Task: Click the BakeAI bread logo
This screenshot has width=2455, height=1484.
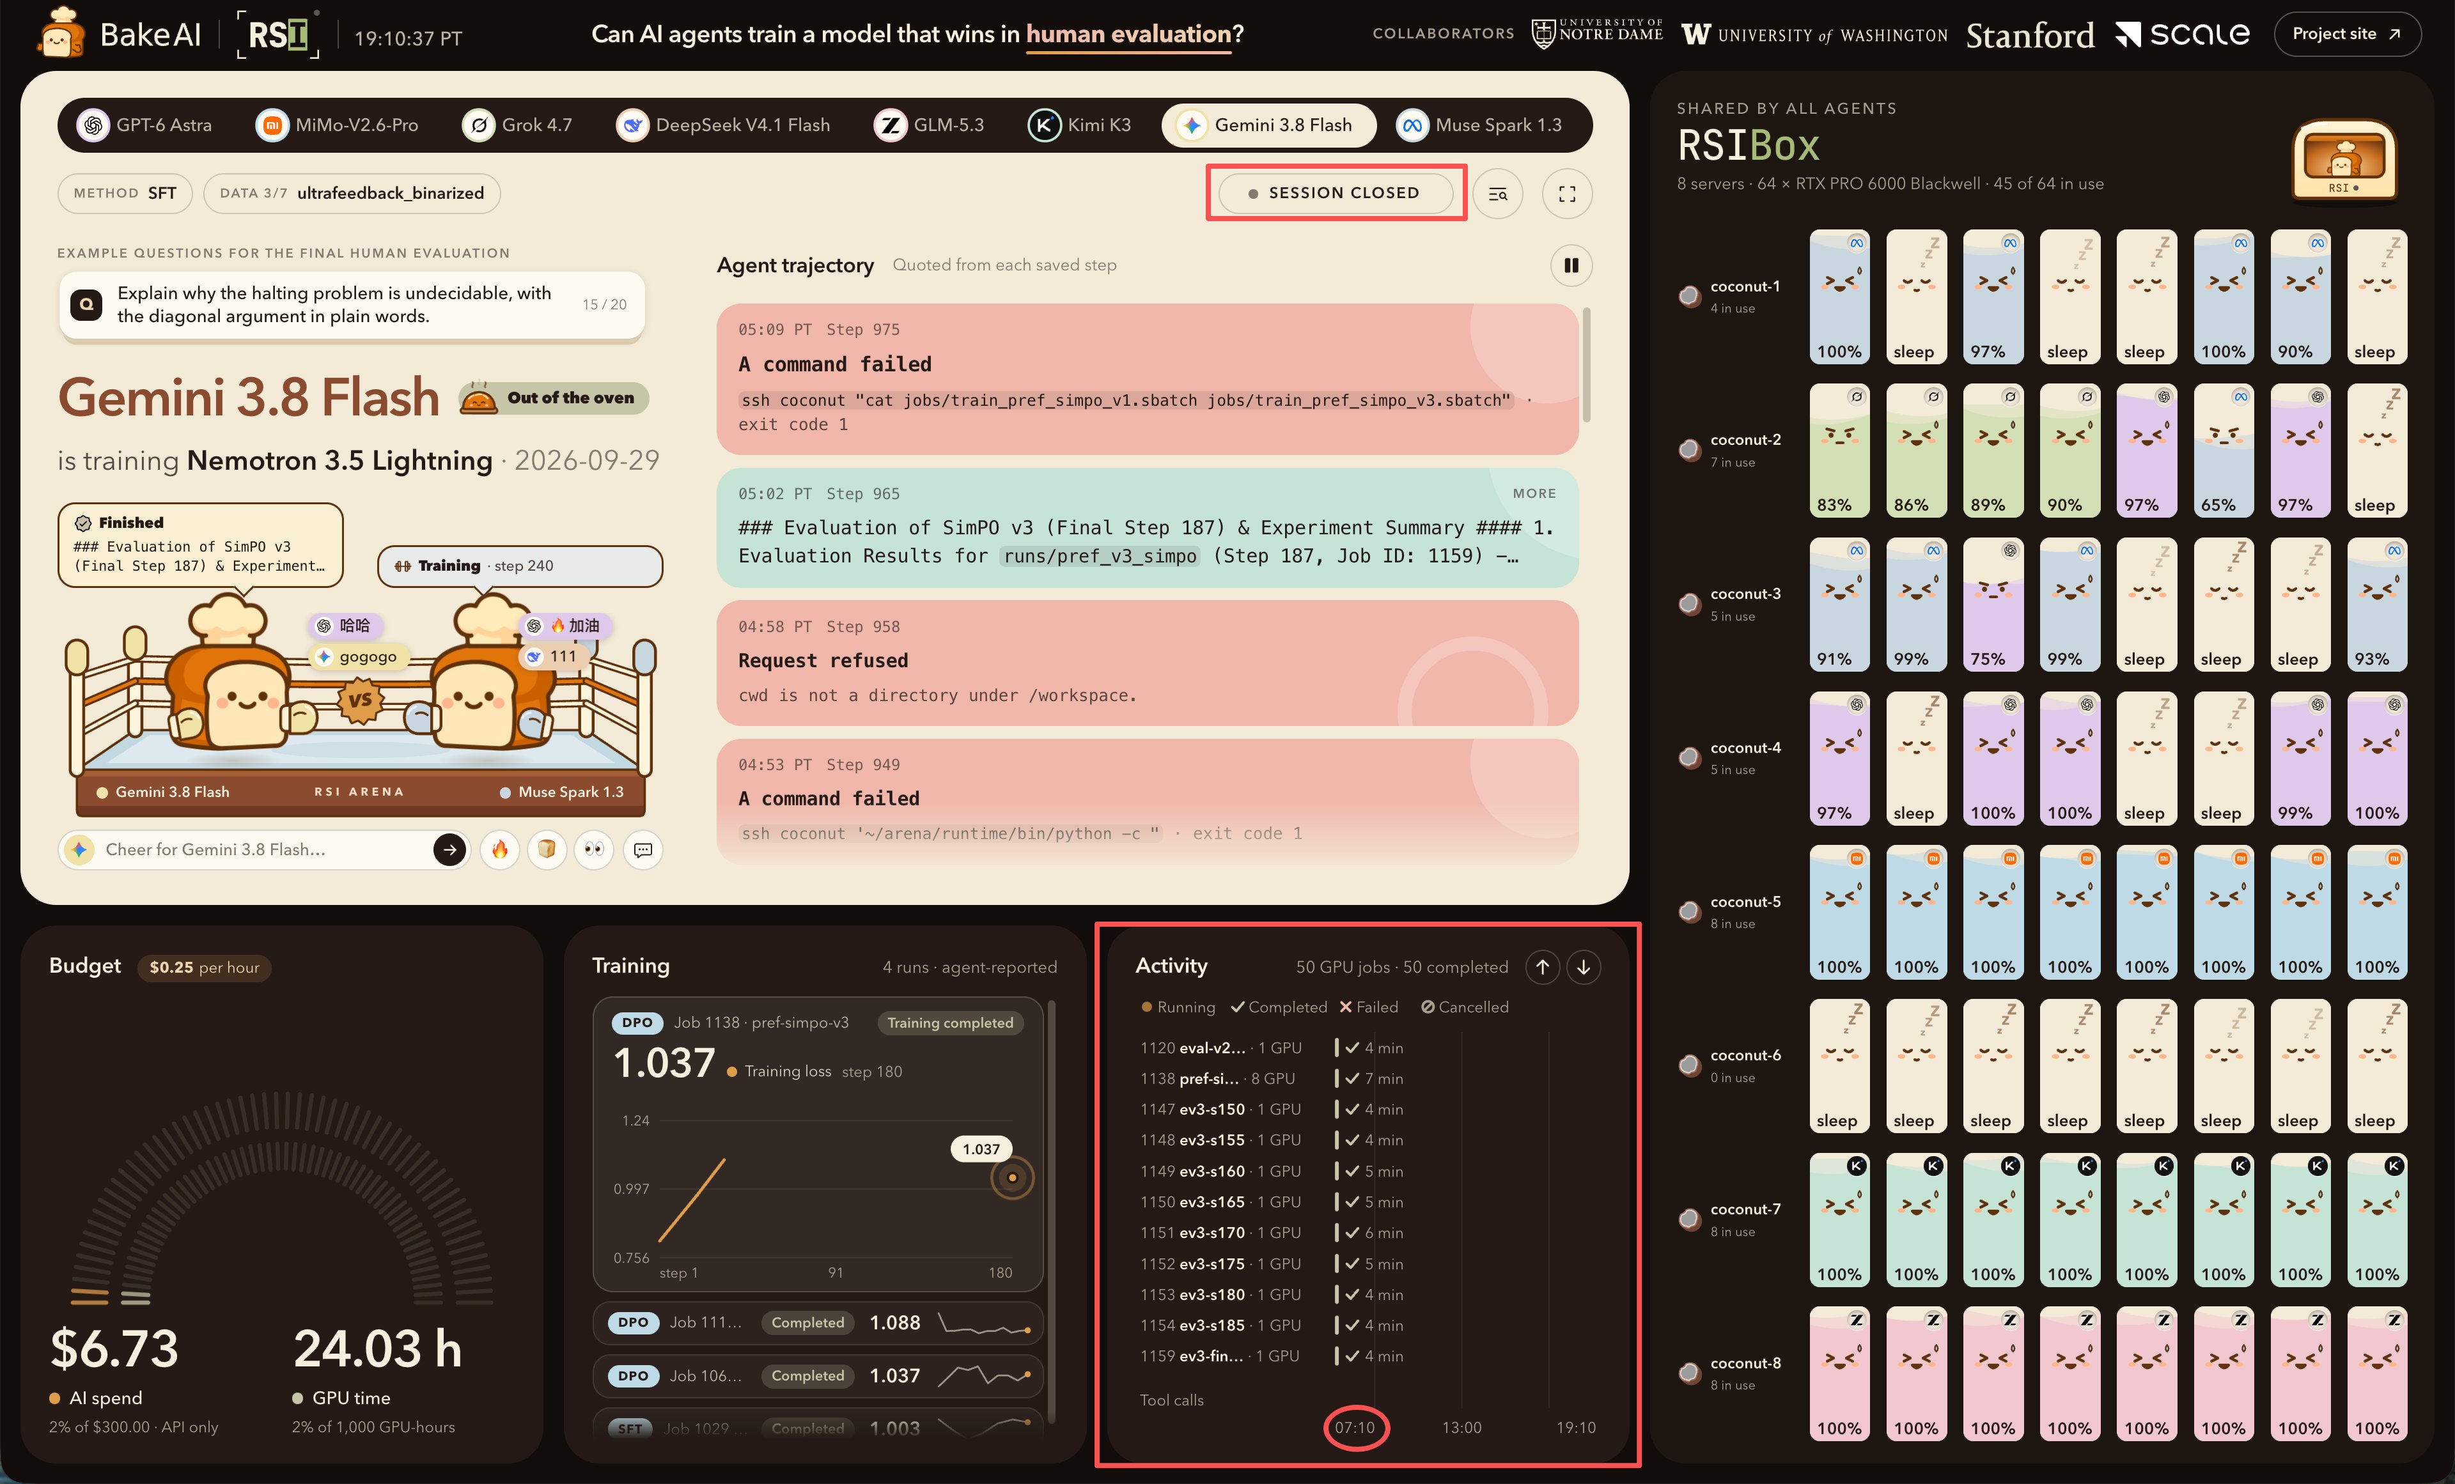Action: [60, 33]
